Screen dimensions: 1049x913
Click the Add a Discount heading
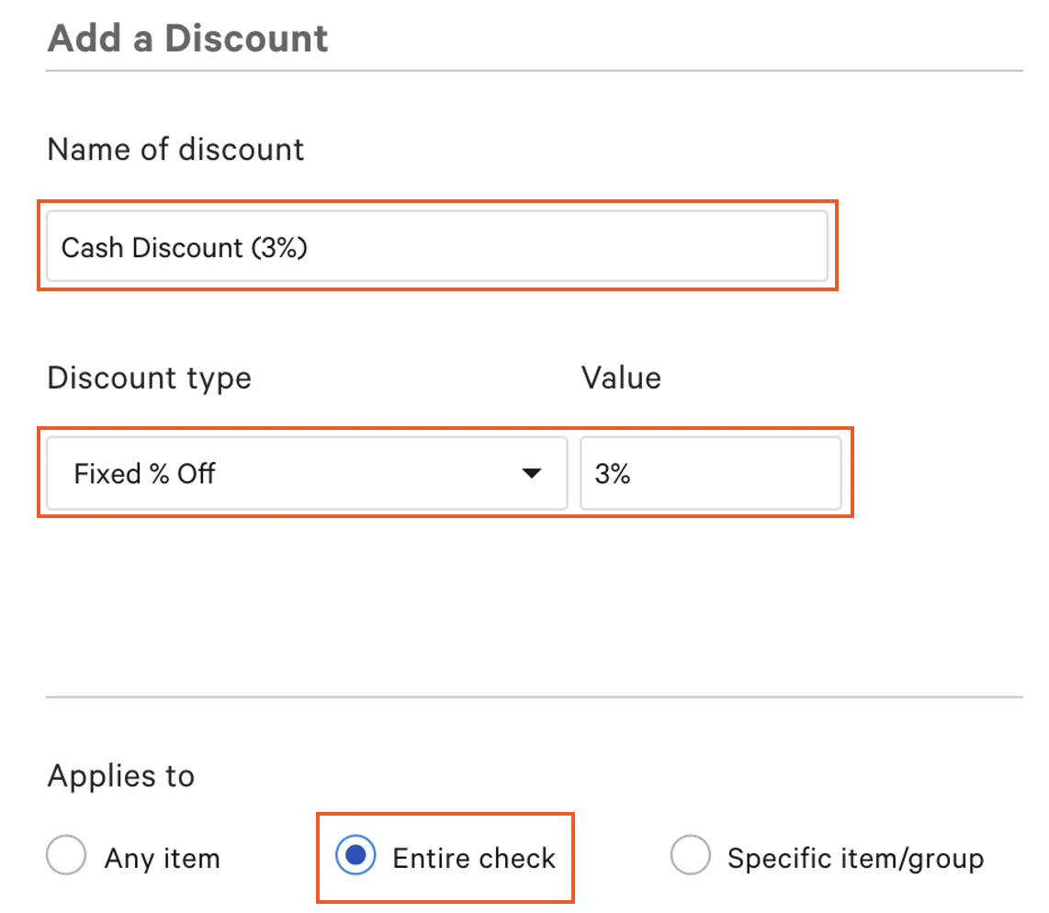(187, 38)
